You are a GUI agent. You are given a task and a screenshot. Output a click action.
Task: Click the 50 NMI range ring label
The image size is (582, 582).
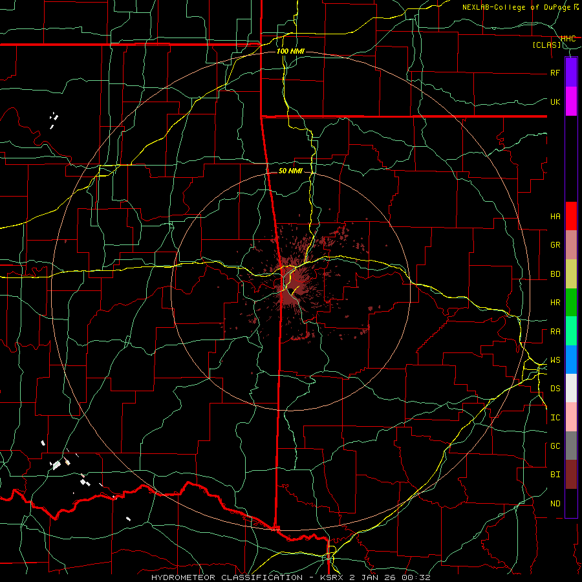(290, 171)
